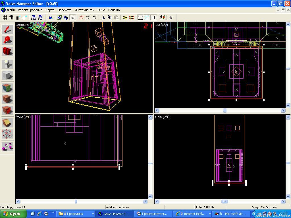Expand the Internet Explorer taskbar group
The image size is (291, 218).
pos(210,214)
